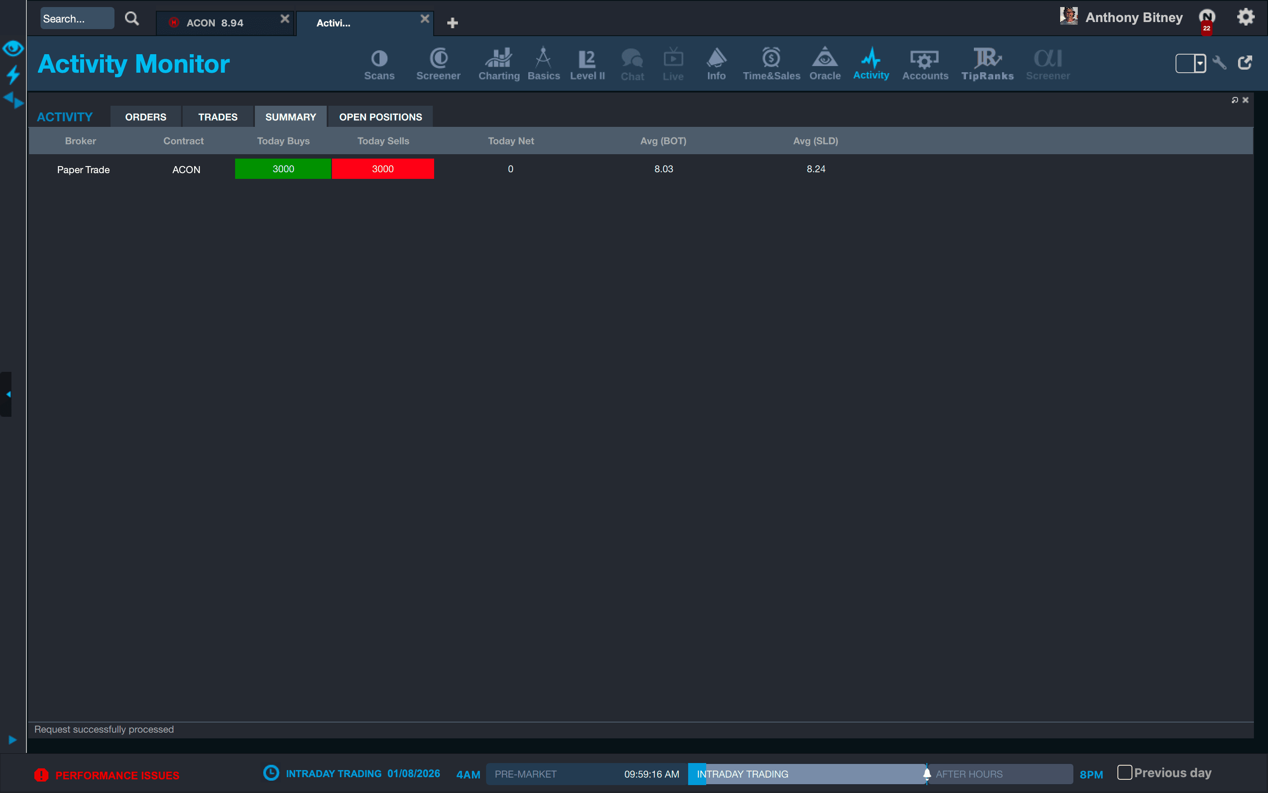
Task: Click the wrench settings icon
Action: tap(1220, 63)
